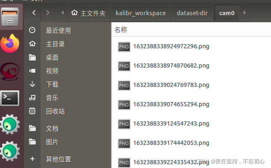Open the red swirl application in the dock
This screenshot has width=271, height=168.
point(10,71)
